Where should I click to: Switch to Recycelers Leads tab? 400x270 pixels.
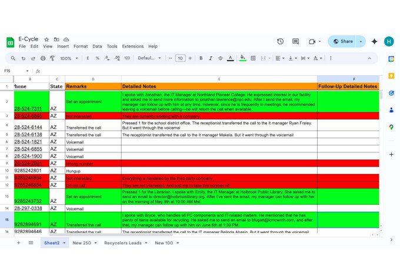(123, 243)
